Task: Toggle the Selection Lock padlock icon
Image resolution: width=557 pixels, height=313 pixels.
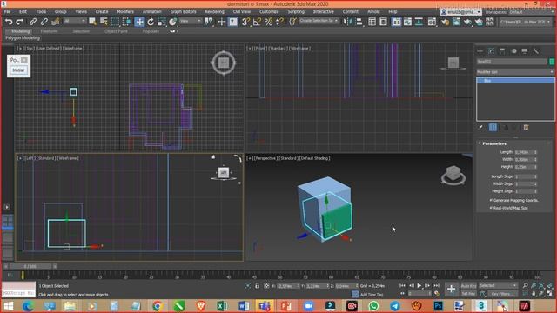Action: 257,286
